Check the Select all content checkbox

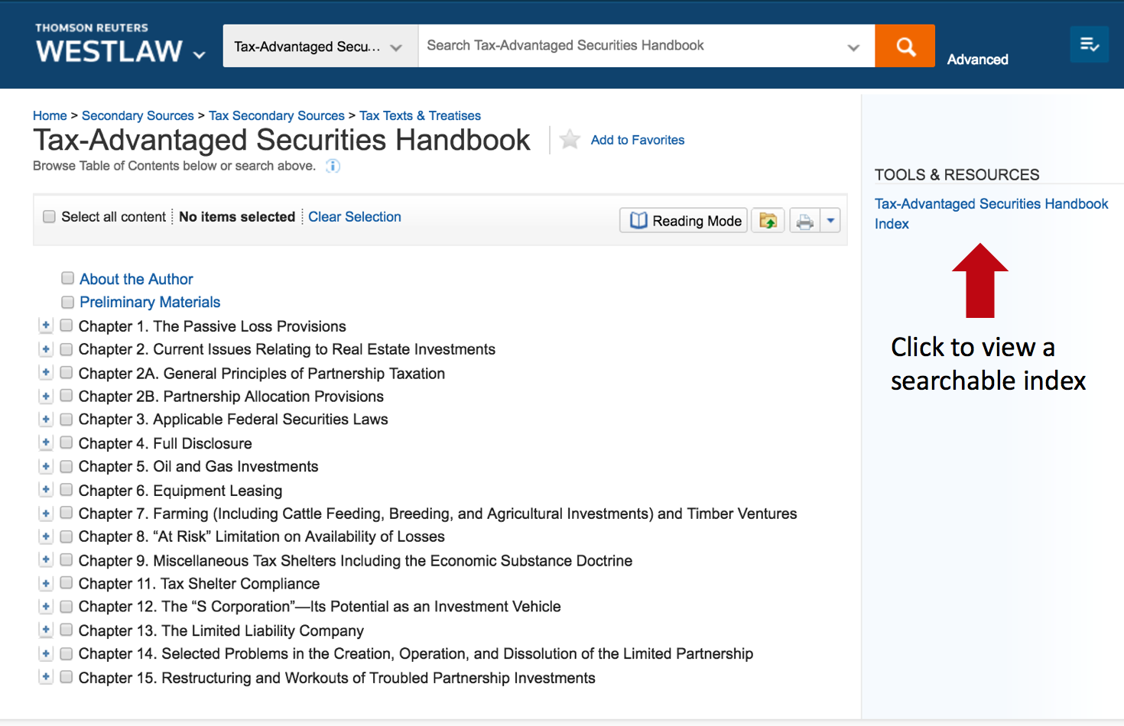[50, 217]
